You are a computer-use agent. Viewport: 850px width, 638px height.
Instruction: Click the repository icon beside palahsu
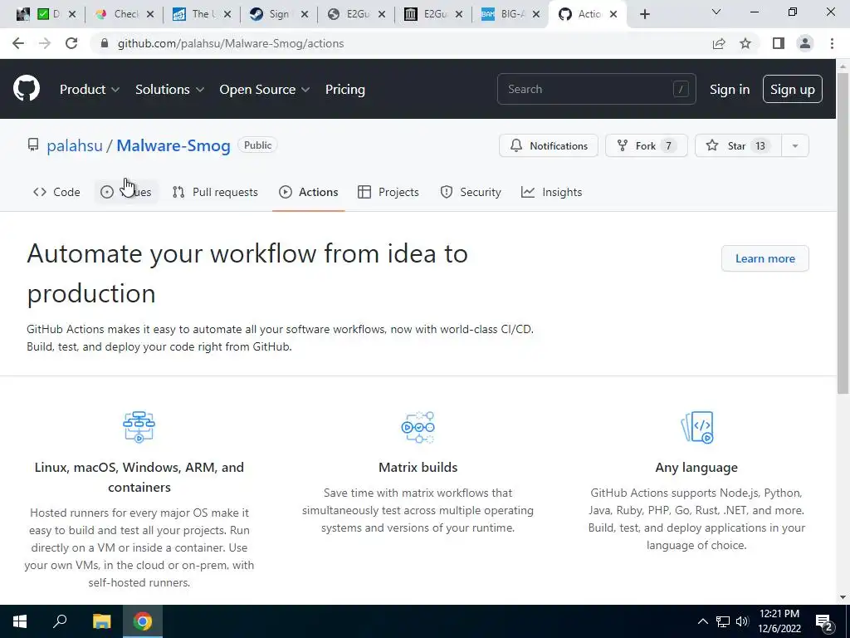coord(33,145)
